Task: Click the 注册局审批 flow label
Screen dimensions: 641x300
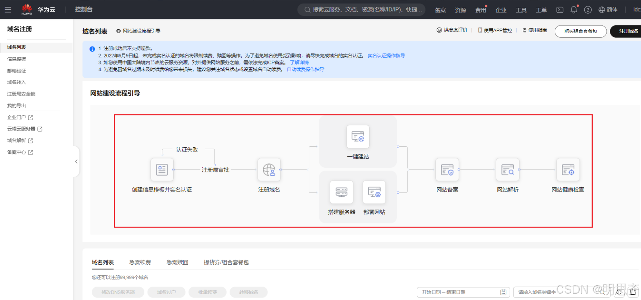Action: (x=216, y=170)
